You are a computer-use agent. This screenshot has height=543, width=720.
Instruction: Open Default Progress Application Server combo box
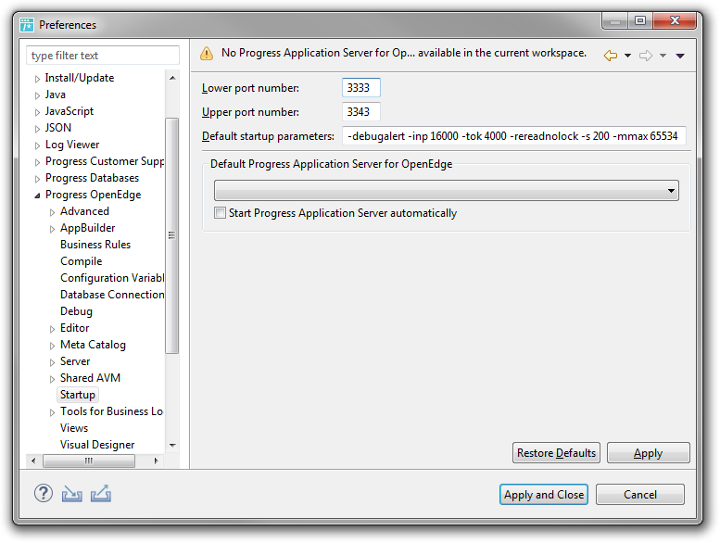pos(447,191)
